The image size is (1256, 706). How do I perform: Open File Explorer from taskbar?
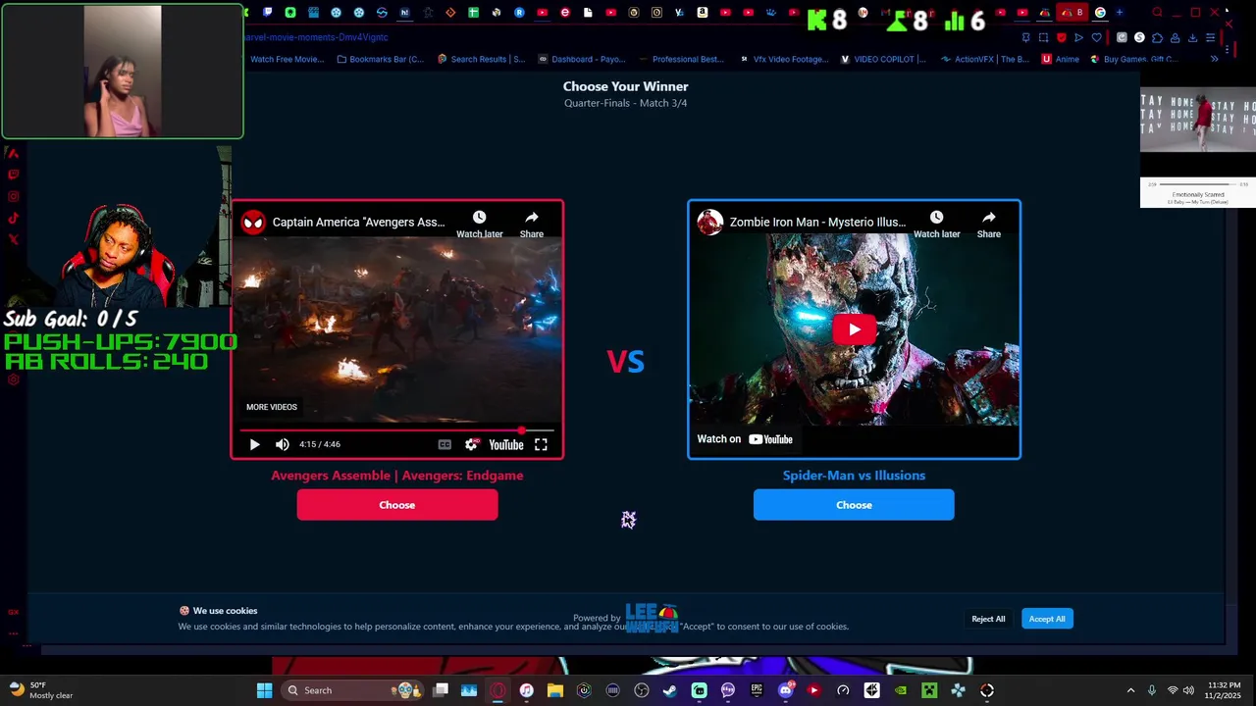point(555,690)
